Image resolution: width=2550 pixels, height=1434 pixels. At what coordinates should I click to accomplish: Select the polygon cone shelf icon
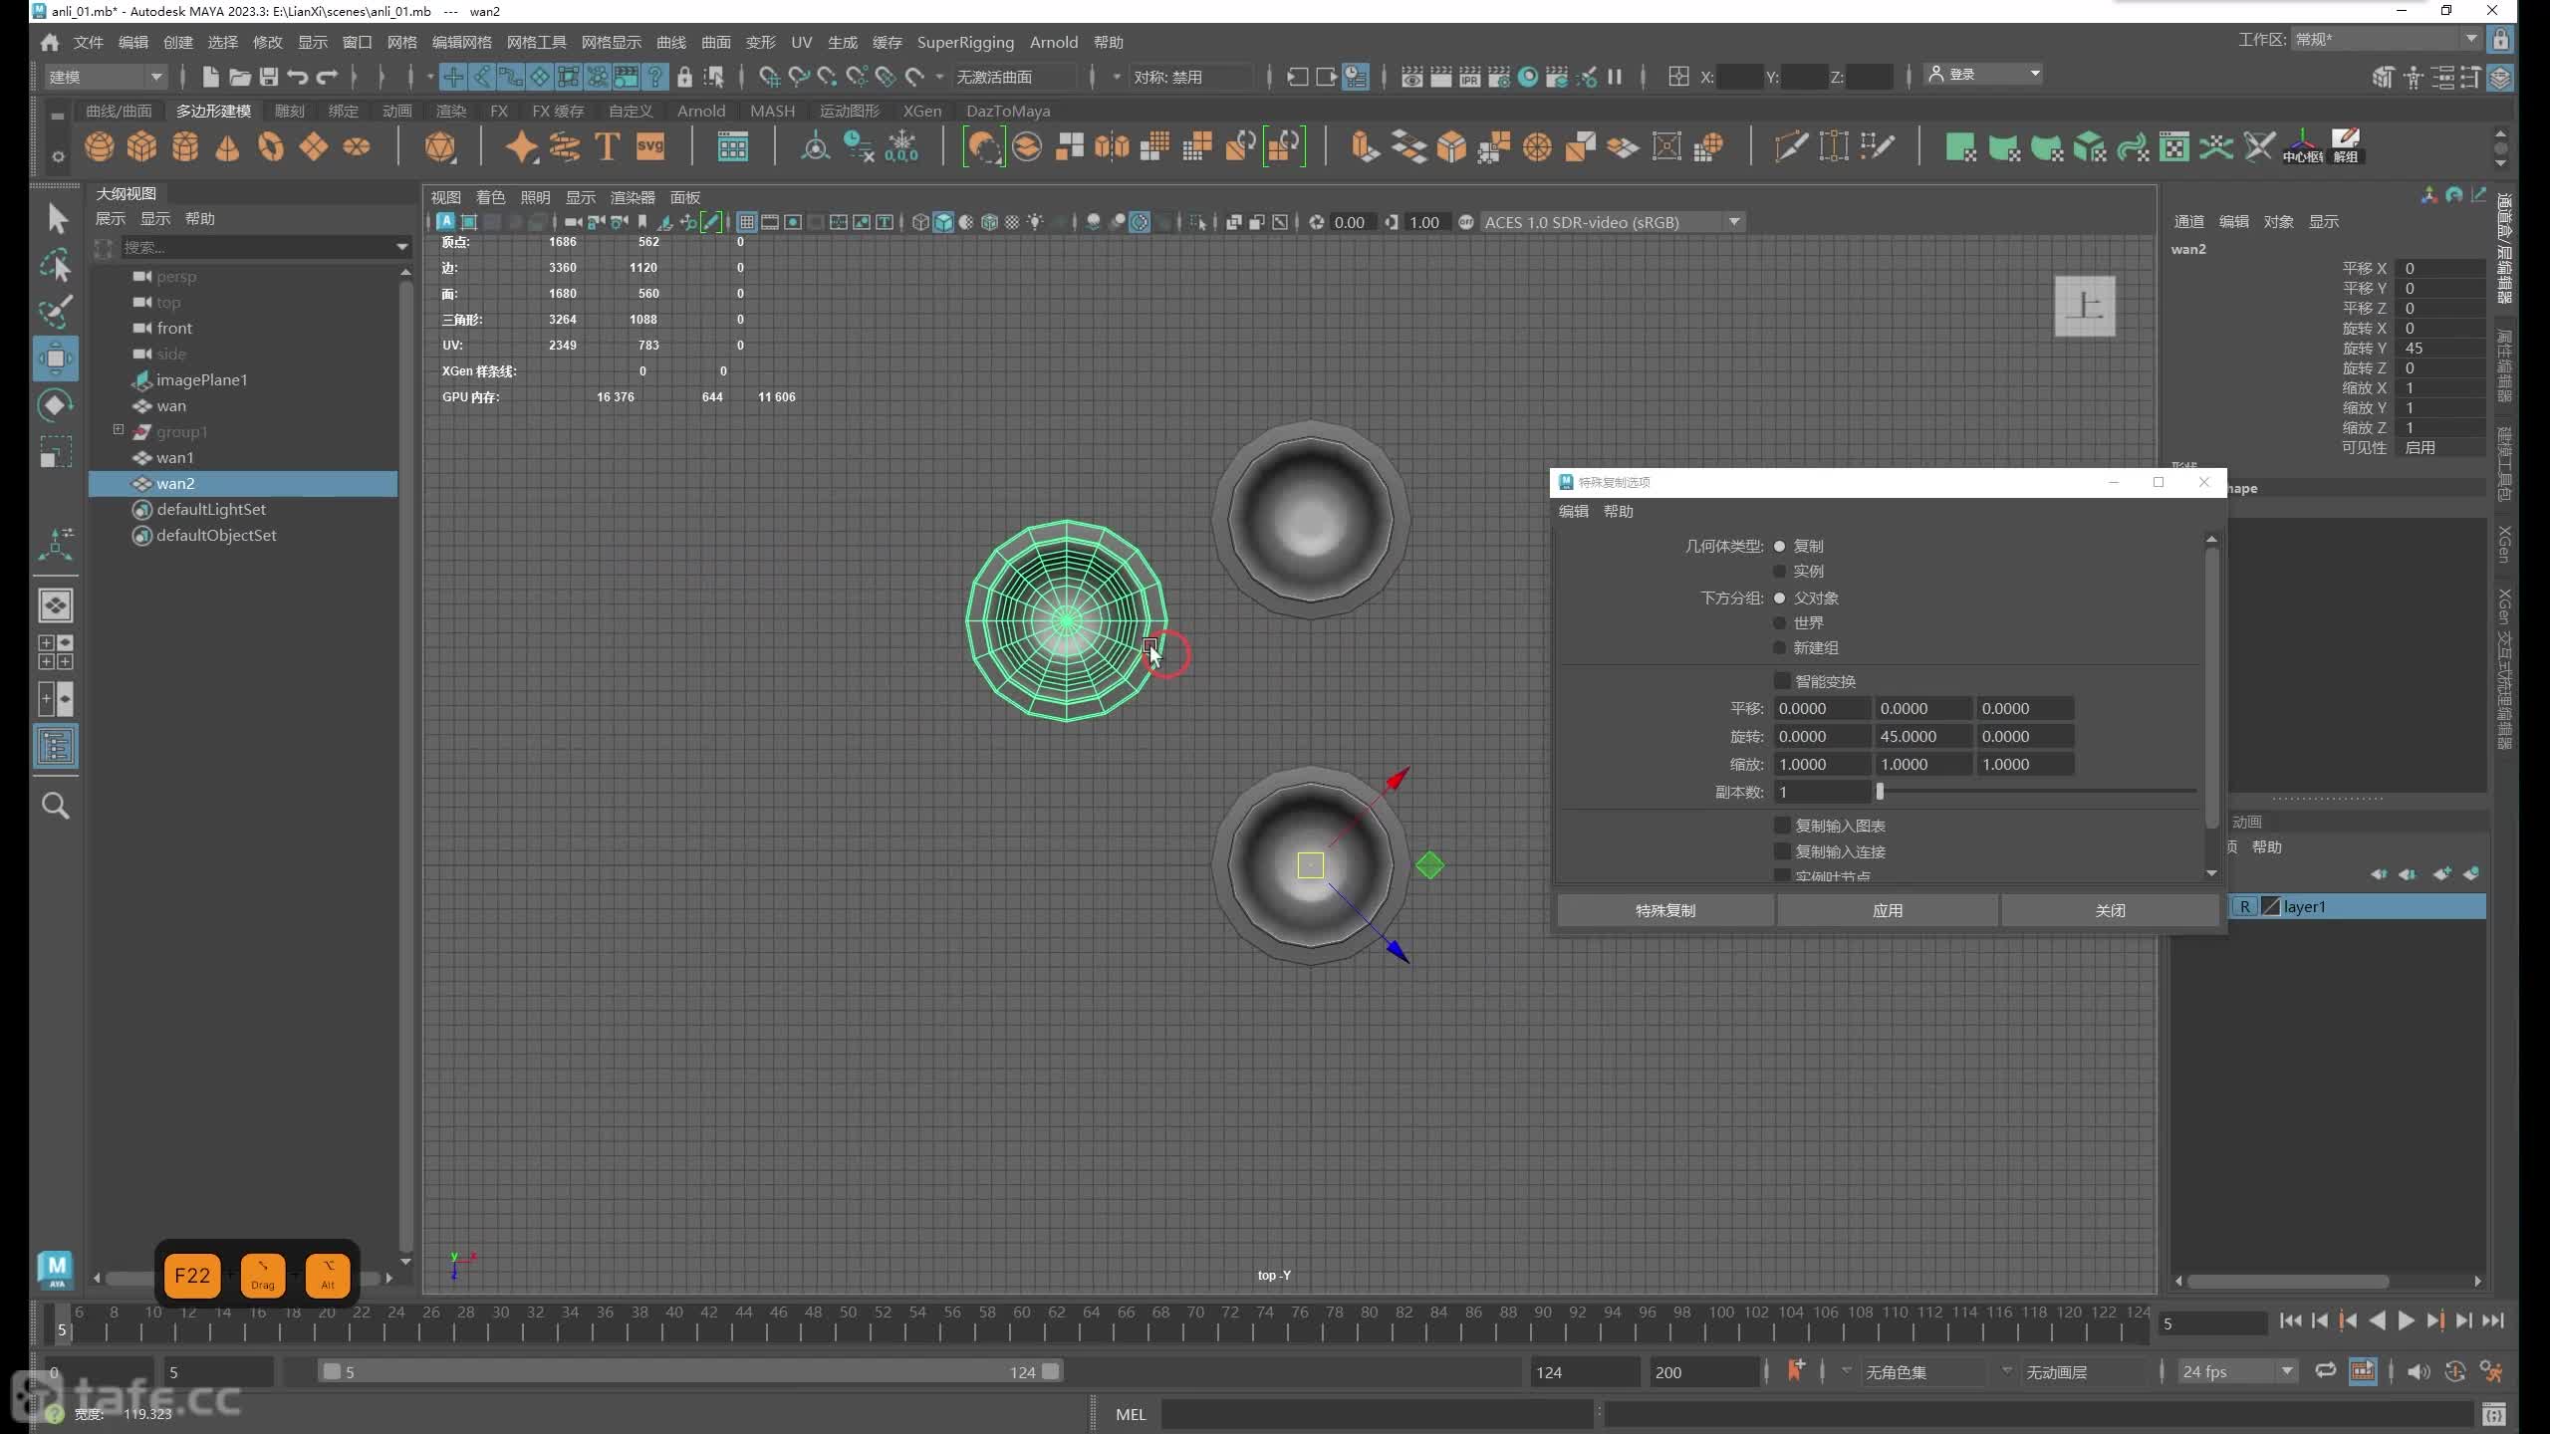(x=227, y=147)
